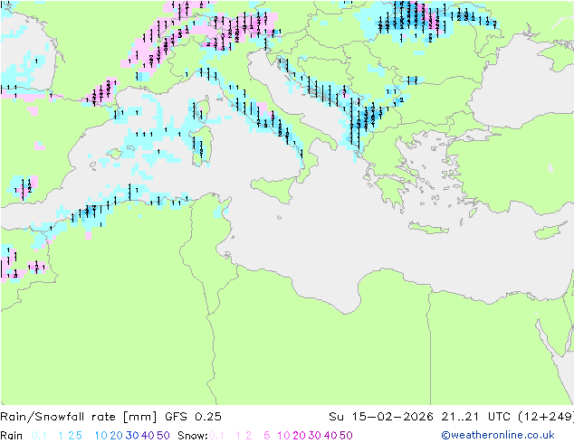Screen dimensions: 574x443
Task: Click the "(12+249)" forecast offset text
Action: click(545, 417)
